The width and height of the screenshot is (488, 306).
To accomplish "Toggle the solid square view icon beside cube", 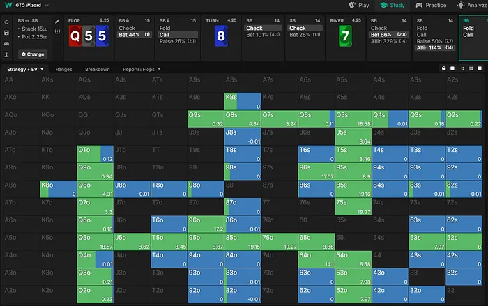I will (x=452, y=69).
